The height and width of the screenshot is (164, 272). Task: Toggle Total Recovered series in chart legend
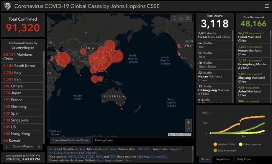pyautogui.click(x=224, y=151)
